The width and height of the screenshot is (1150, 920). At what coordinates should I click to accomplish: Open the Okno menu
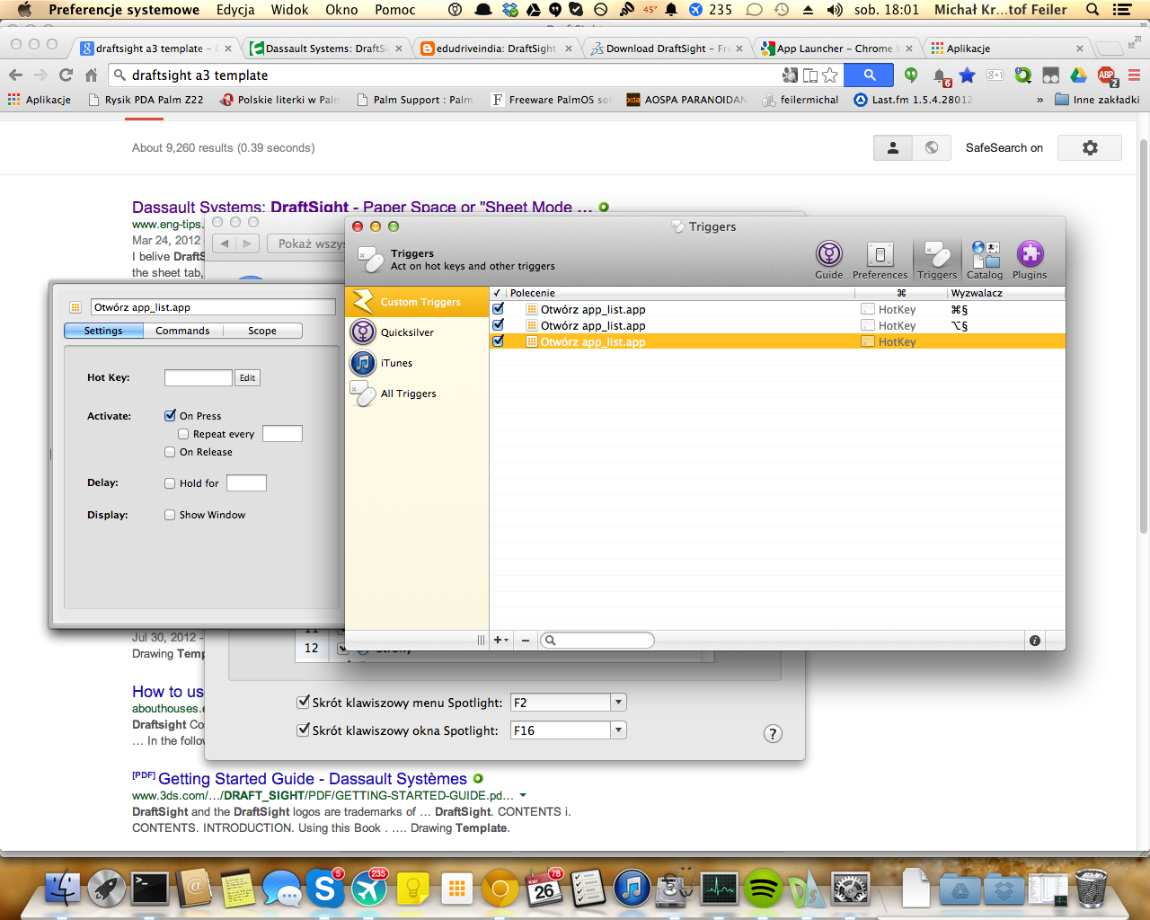341,10
